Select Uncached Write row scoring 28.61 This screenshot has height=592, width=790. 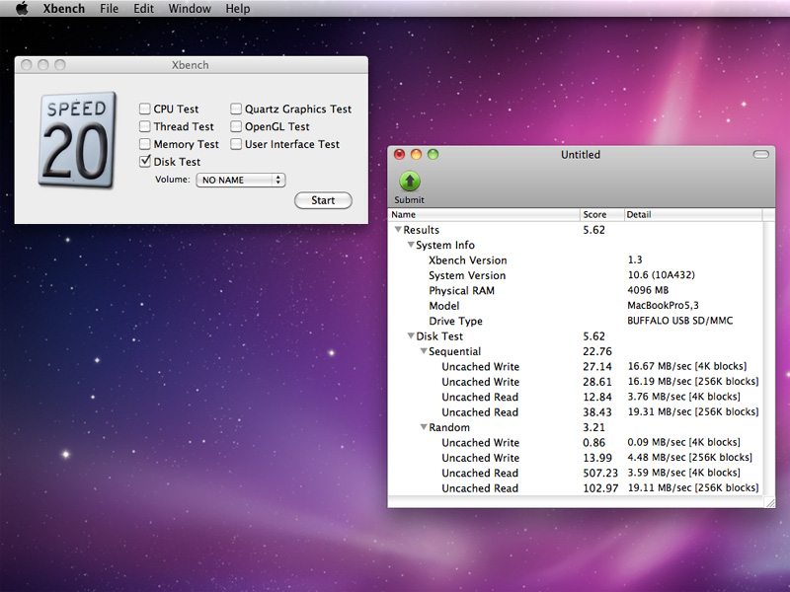pyautogui.click(x=576, y=382)
